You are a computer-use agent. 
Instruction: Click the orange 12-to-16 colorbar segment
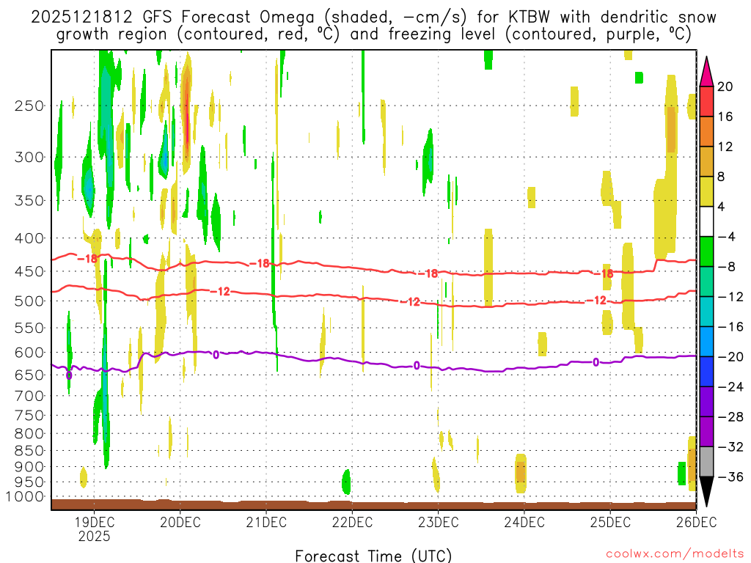[706, 132]
